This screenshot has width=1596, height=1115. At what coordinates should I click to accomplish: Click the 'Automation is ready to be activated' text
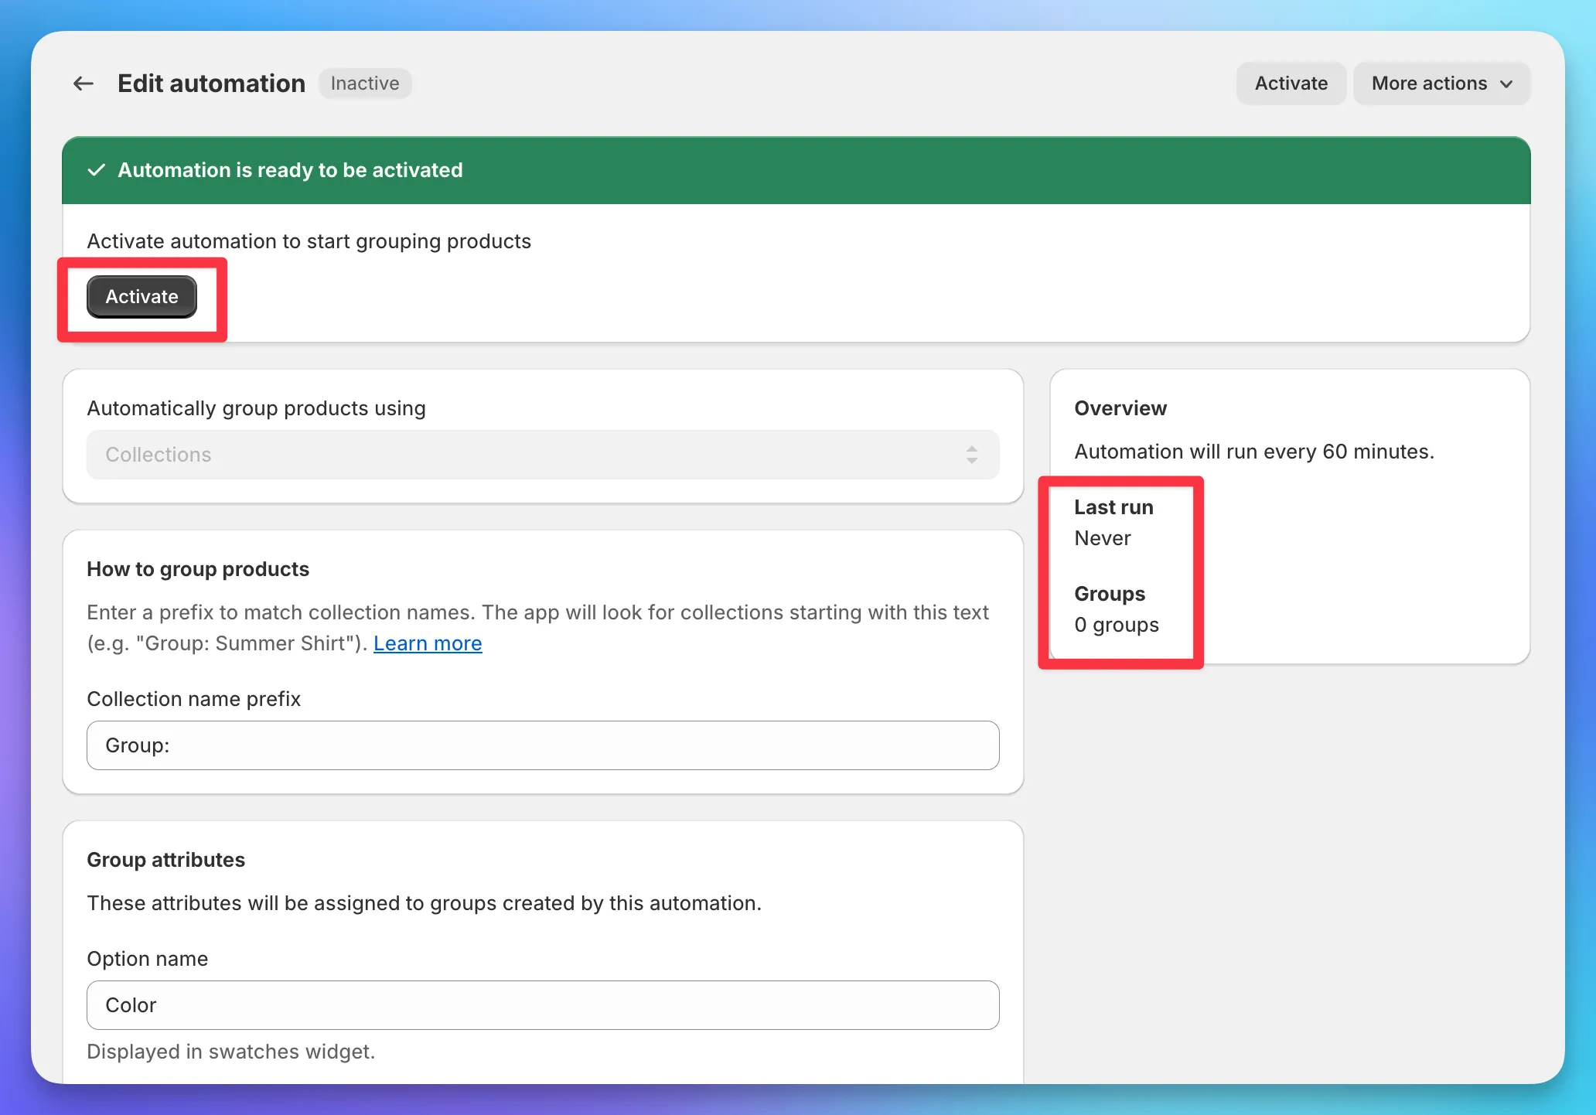tap(290, 170)
